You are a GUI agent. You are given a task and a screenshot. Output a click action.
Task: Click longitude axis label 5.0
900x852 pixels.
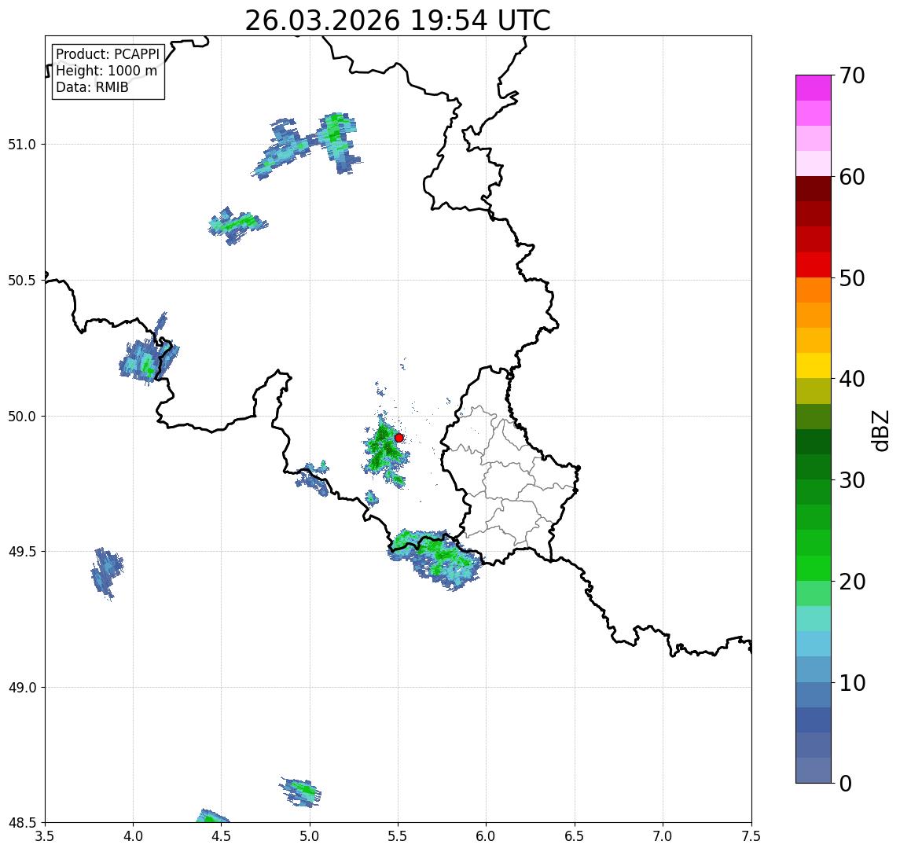tap(310, 836)
